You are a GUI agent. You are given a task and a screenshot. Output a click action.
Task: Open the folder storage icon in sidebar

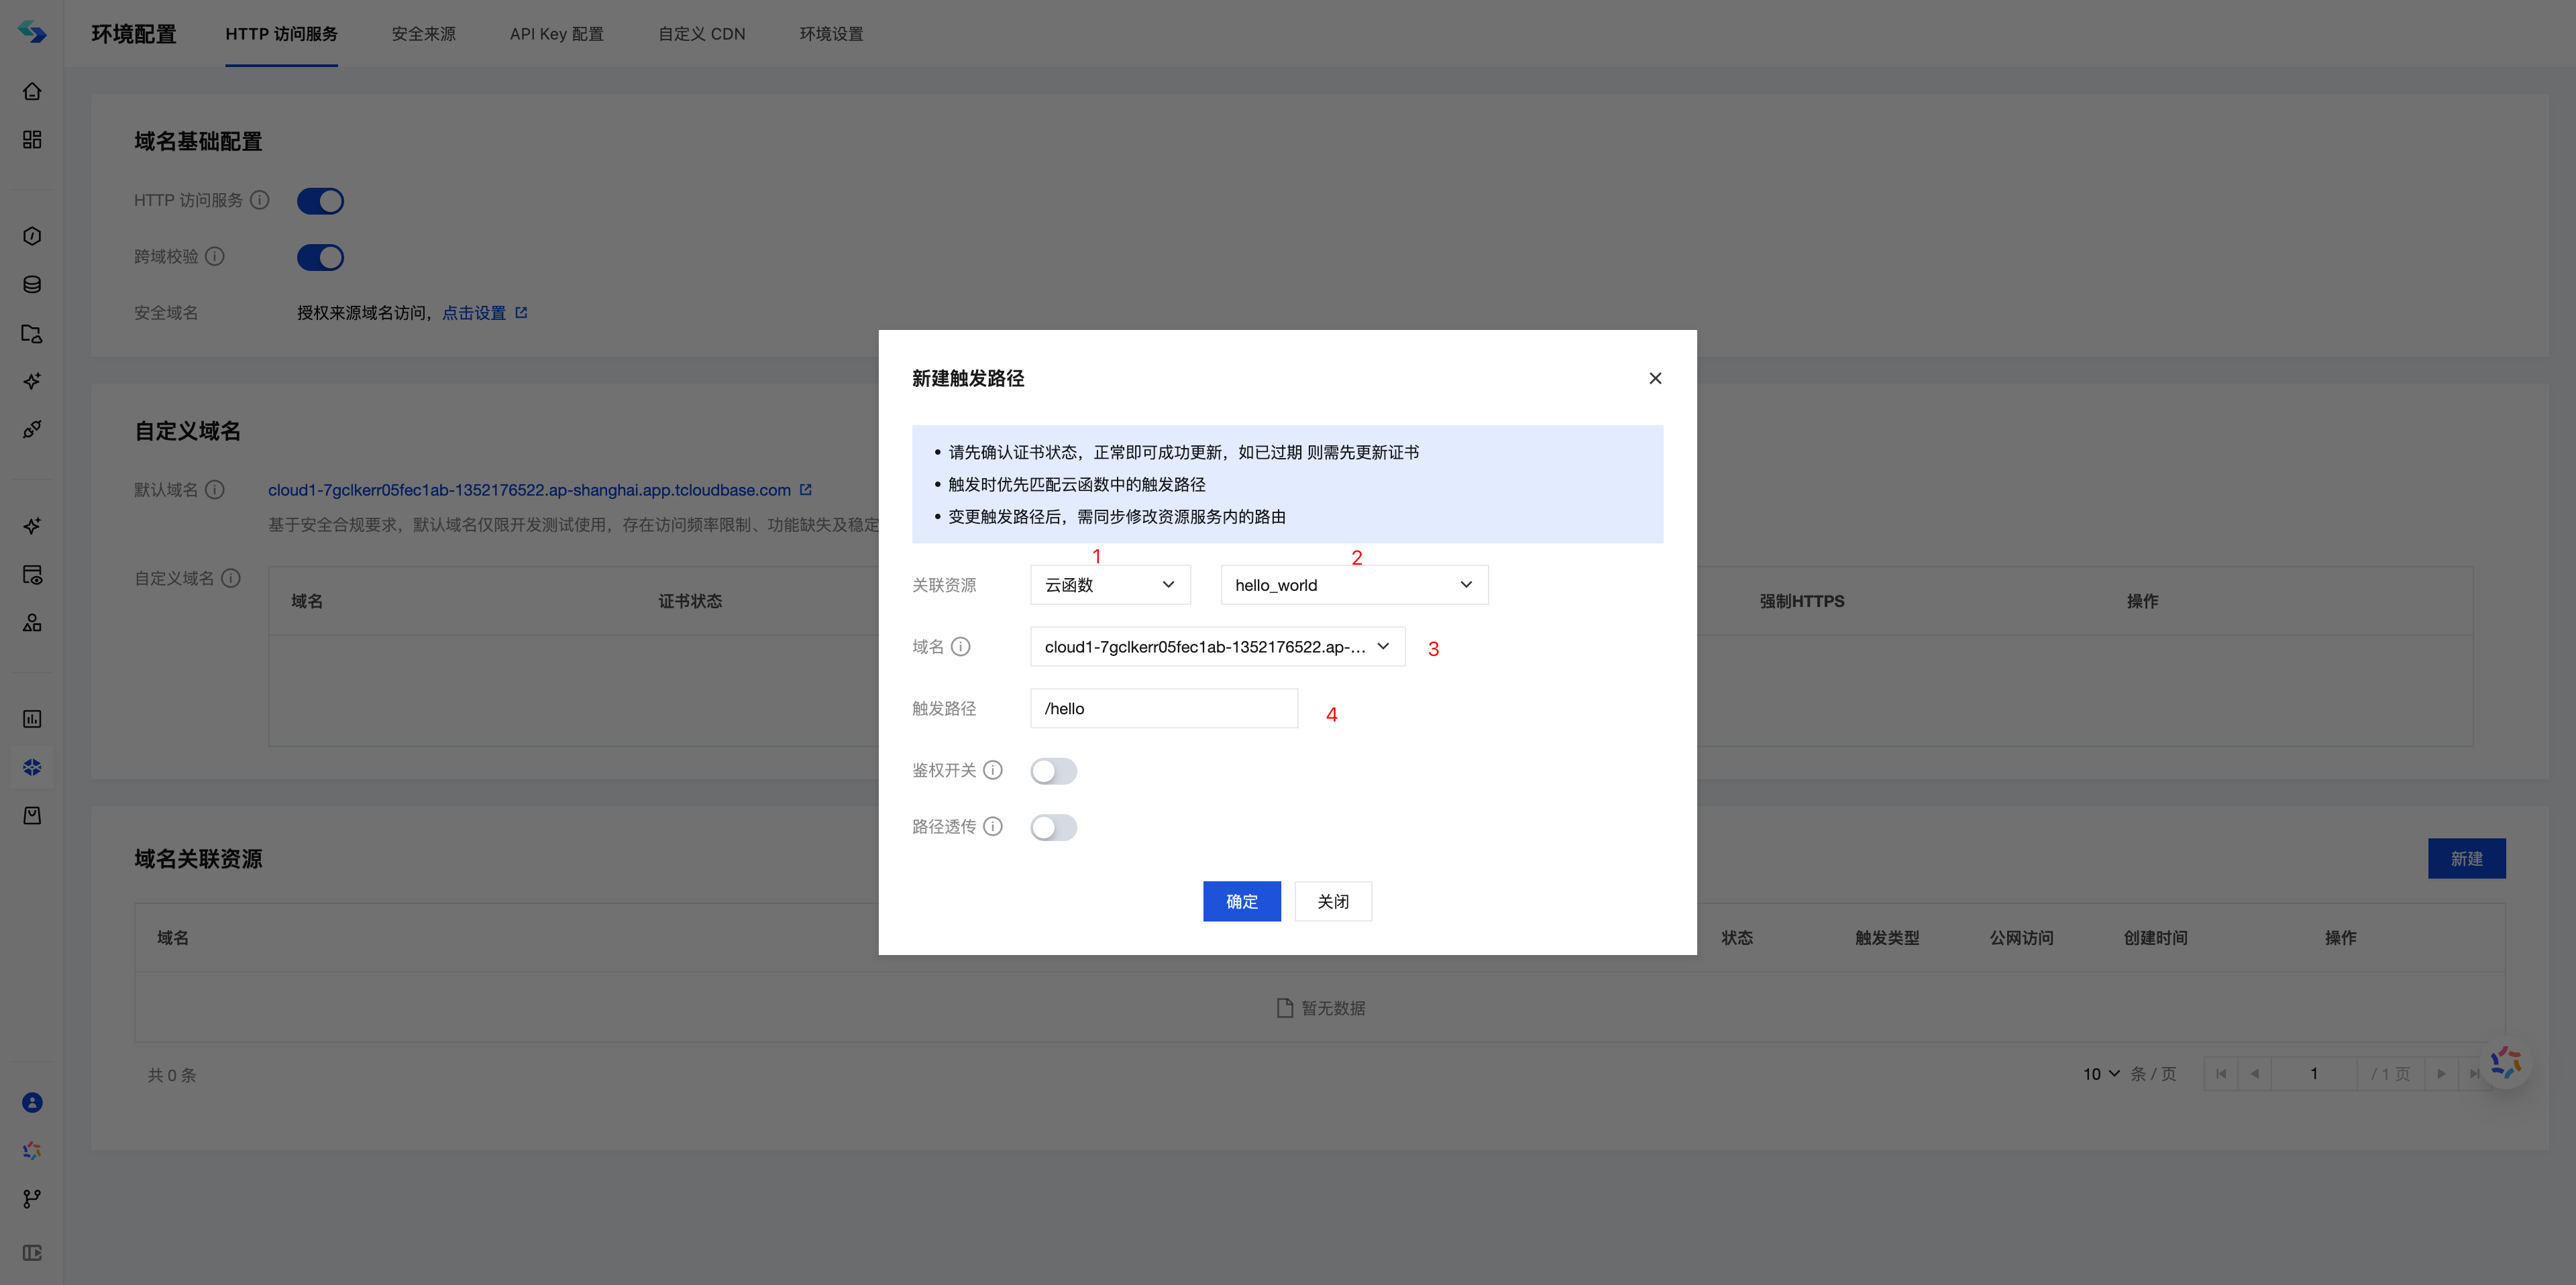pos(32,333)
